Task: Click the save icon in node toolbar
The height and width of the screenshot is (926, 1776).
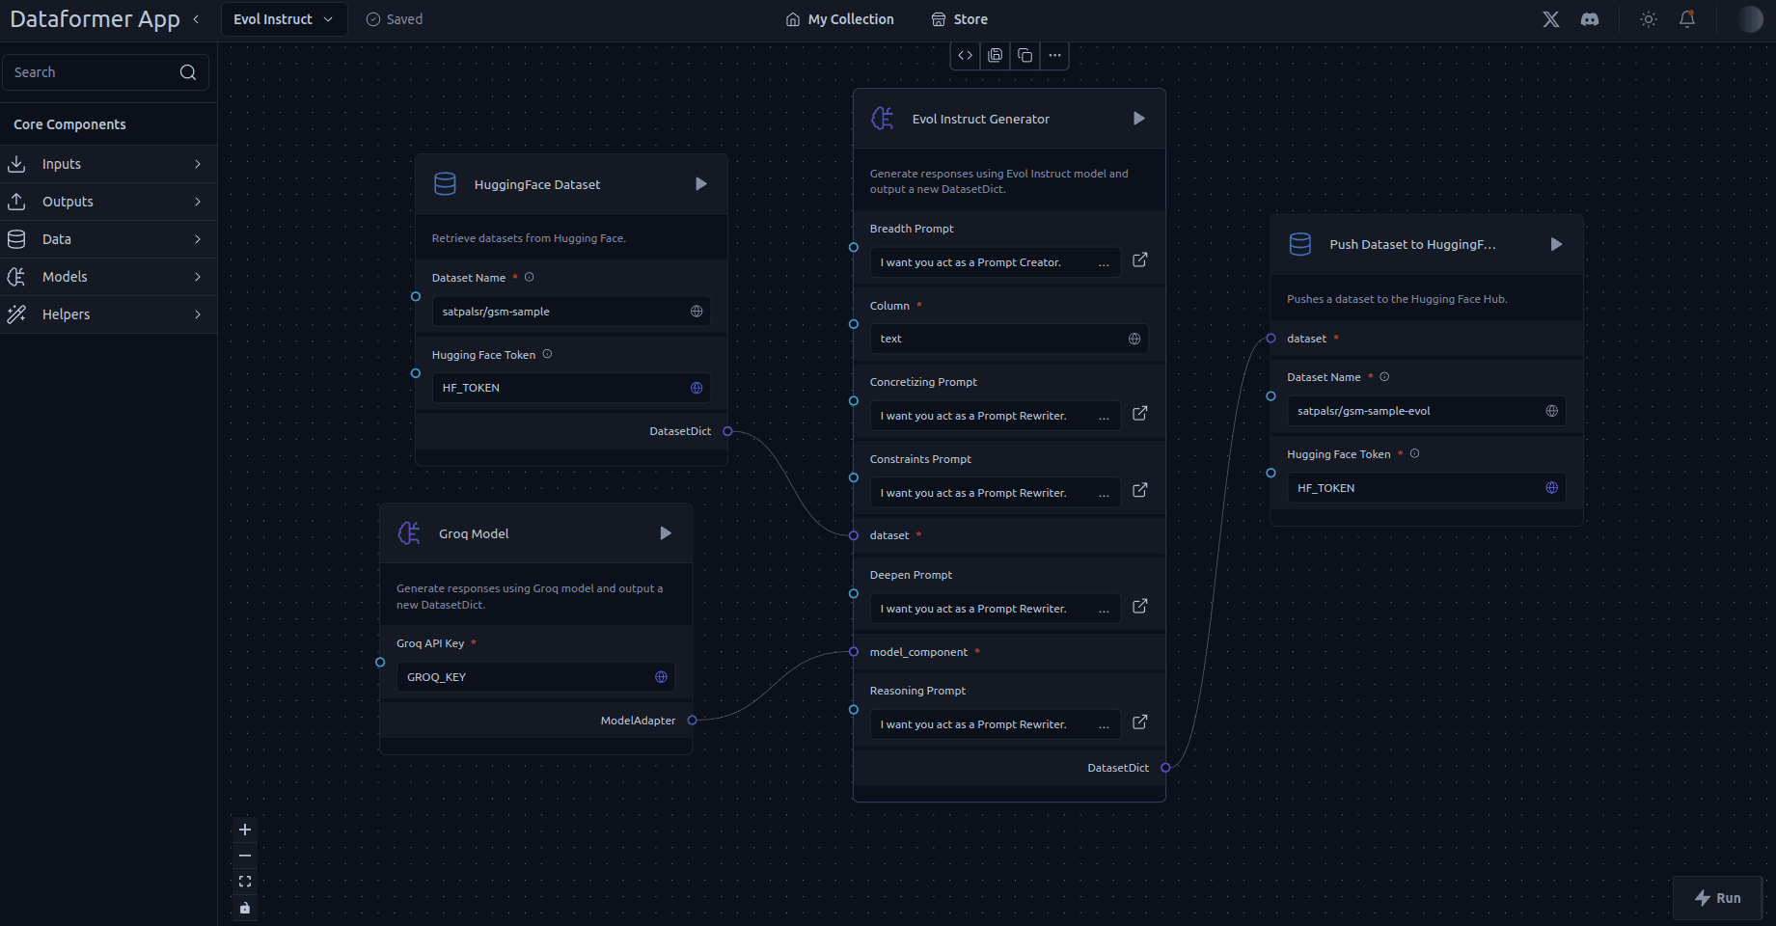Action: pos(996,56)
